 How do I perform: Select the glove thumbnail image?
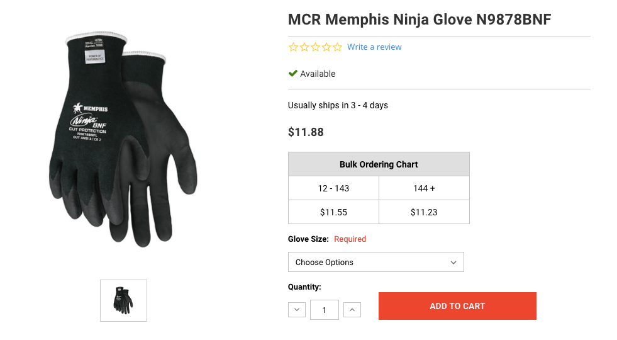pyautogui.click(x=123, y=300)
